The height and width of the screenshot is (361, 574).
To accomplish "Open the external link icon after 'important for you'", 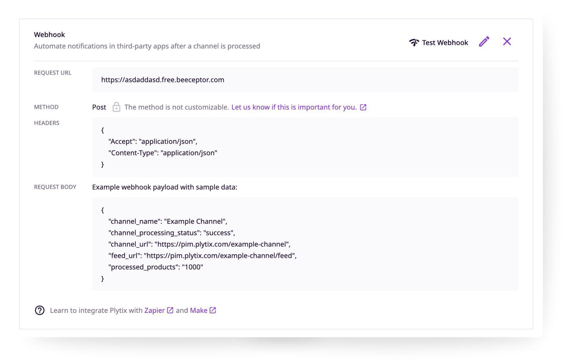I will [x=363, y=107].
